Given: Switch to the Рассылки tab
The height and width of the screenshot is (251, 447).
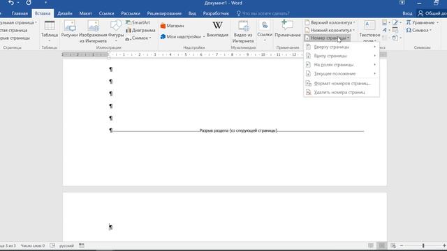Looking at the screenshot, I should point(131,13).
